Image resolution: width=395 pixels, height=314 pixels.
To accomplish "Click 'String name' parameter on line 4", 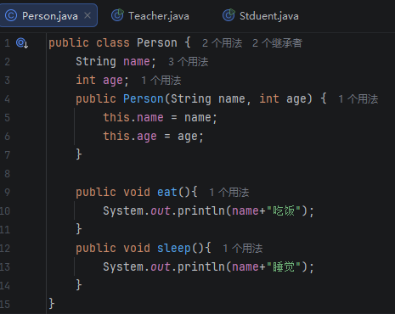I will 208,99.
